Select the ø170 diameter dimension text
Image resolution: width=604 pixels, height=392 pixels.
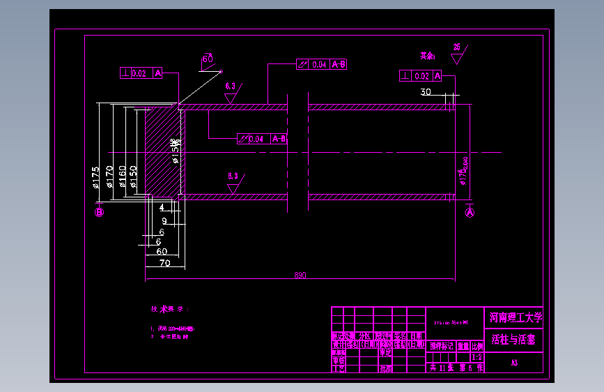[x=109, y=176]
